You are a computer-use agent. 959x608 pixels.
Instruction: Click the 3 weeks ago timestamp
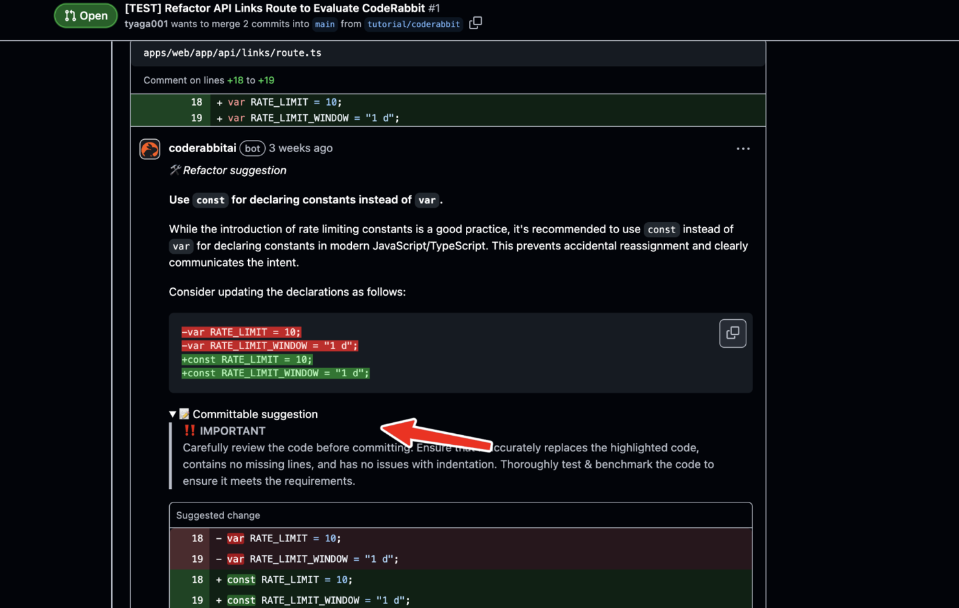click(300, 148)
